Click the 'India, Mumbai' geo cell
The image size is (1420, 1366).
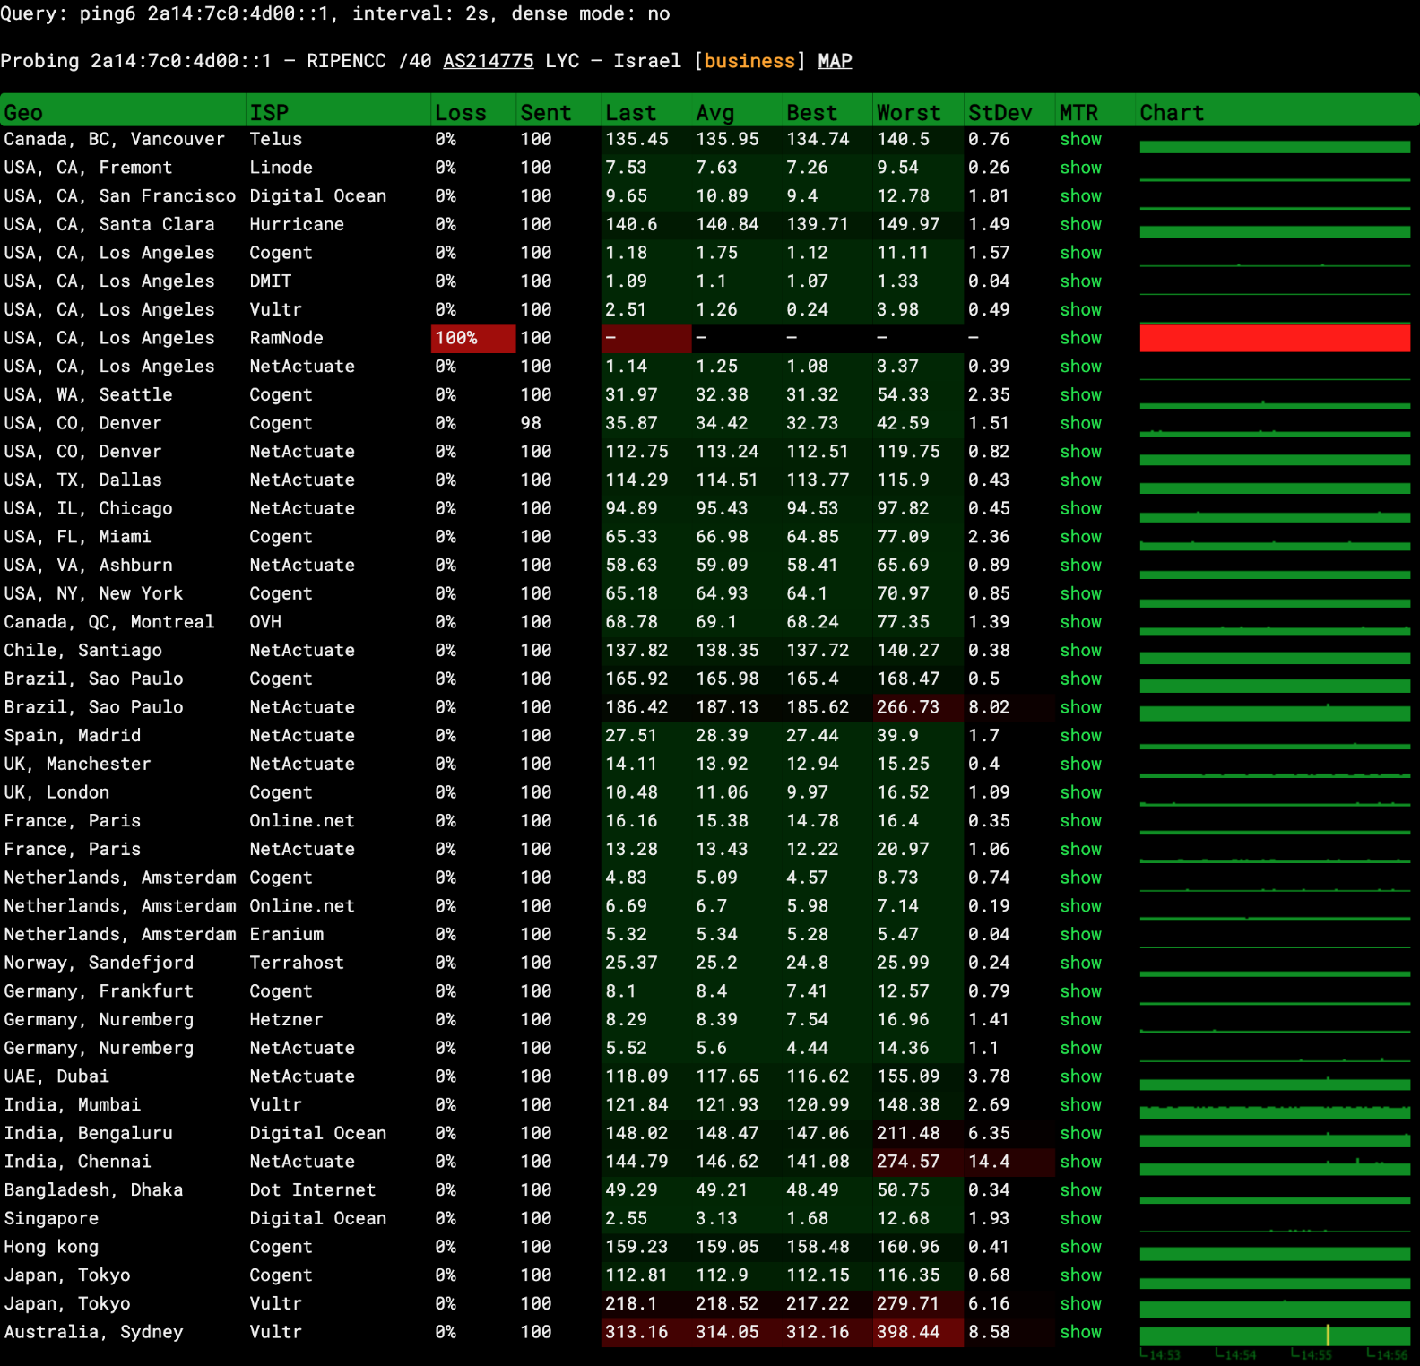coord(73,1104)
